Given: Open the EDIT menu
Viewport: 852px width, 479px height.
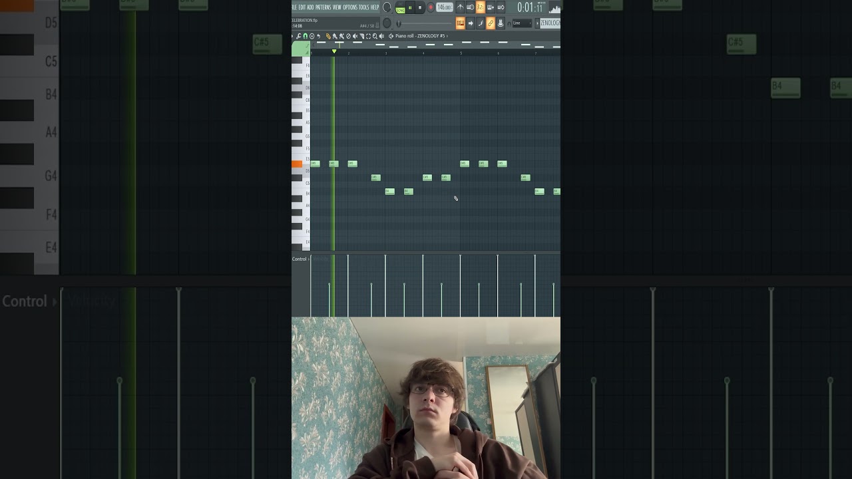Looking at the screenshot, I should [x=302, y=7].
